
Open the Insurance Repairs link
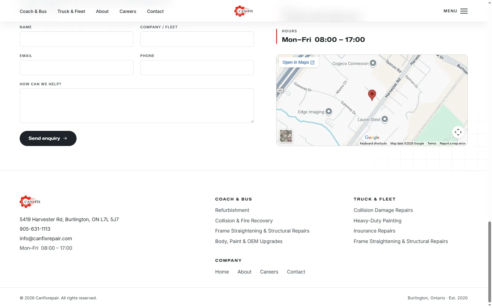click(375, 231)
